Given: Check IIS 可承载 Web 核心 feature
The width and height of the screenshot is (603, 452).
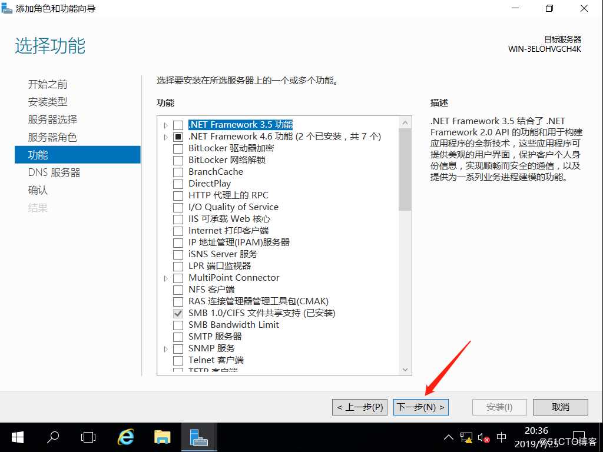Looking at the screenshot, I should (x=178, y=220).
